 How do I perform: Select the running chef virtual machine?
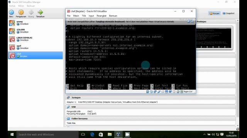click(x=36, y=55)
